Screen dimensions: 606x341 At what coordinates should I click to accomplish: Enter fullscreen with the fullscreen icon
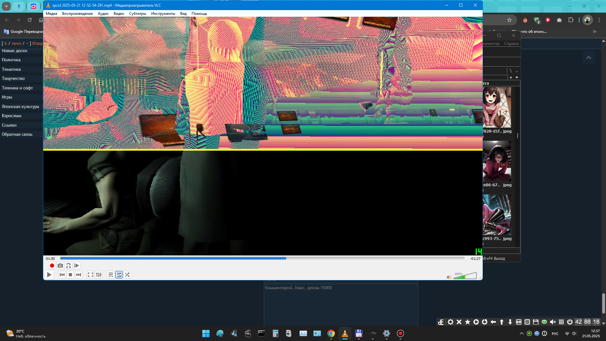(91, 275)
